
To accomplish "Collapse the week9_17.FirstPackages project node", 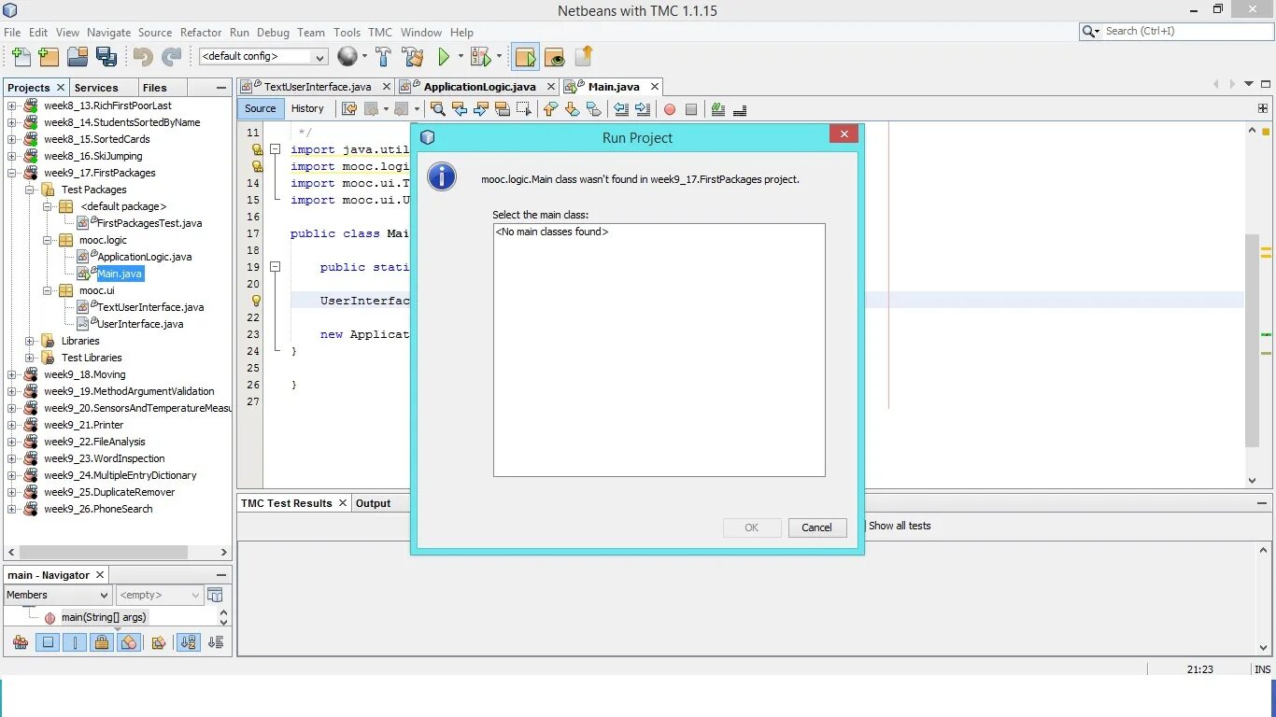I will coord(12,173).
